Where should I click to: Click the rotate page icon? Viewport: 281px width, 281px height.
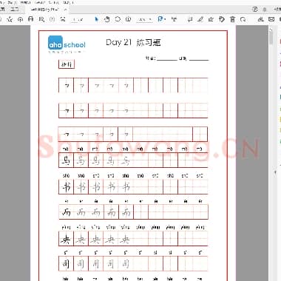pyautogui.click(x=243, y=19)
